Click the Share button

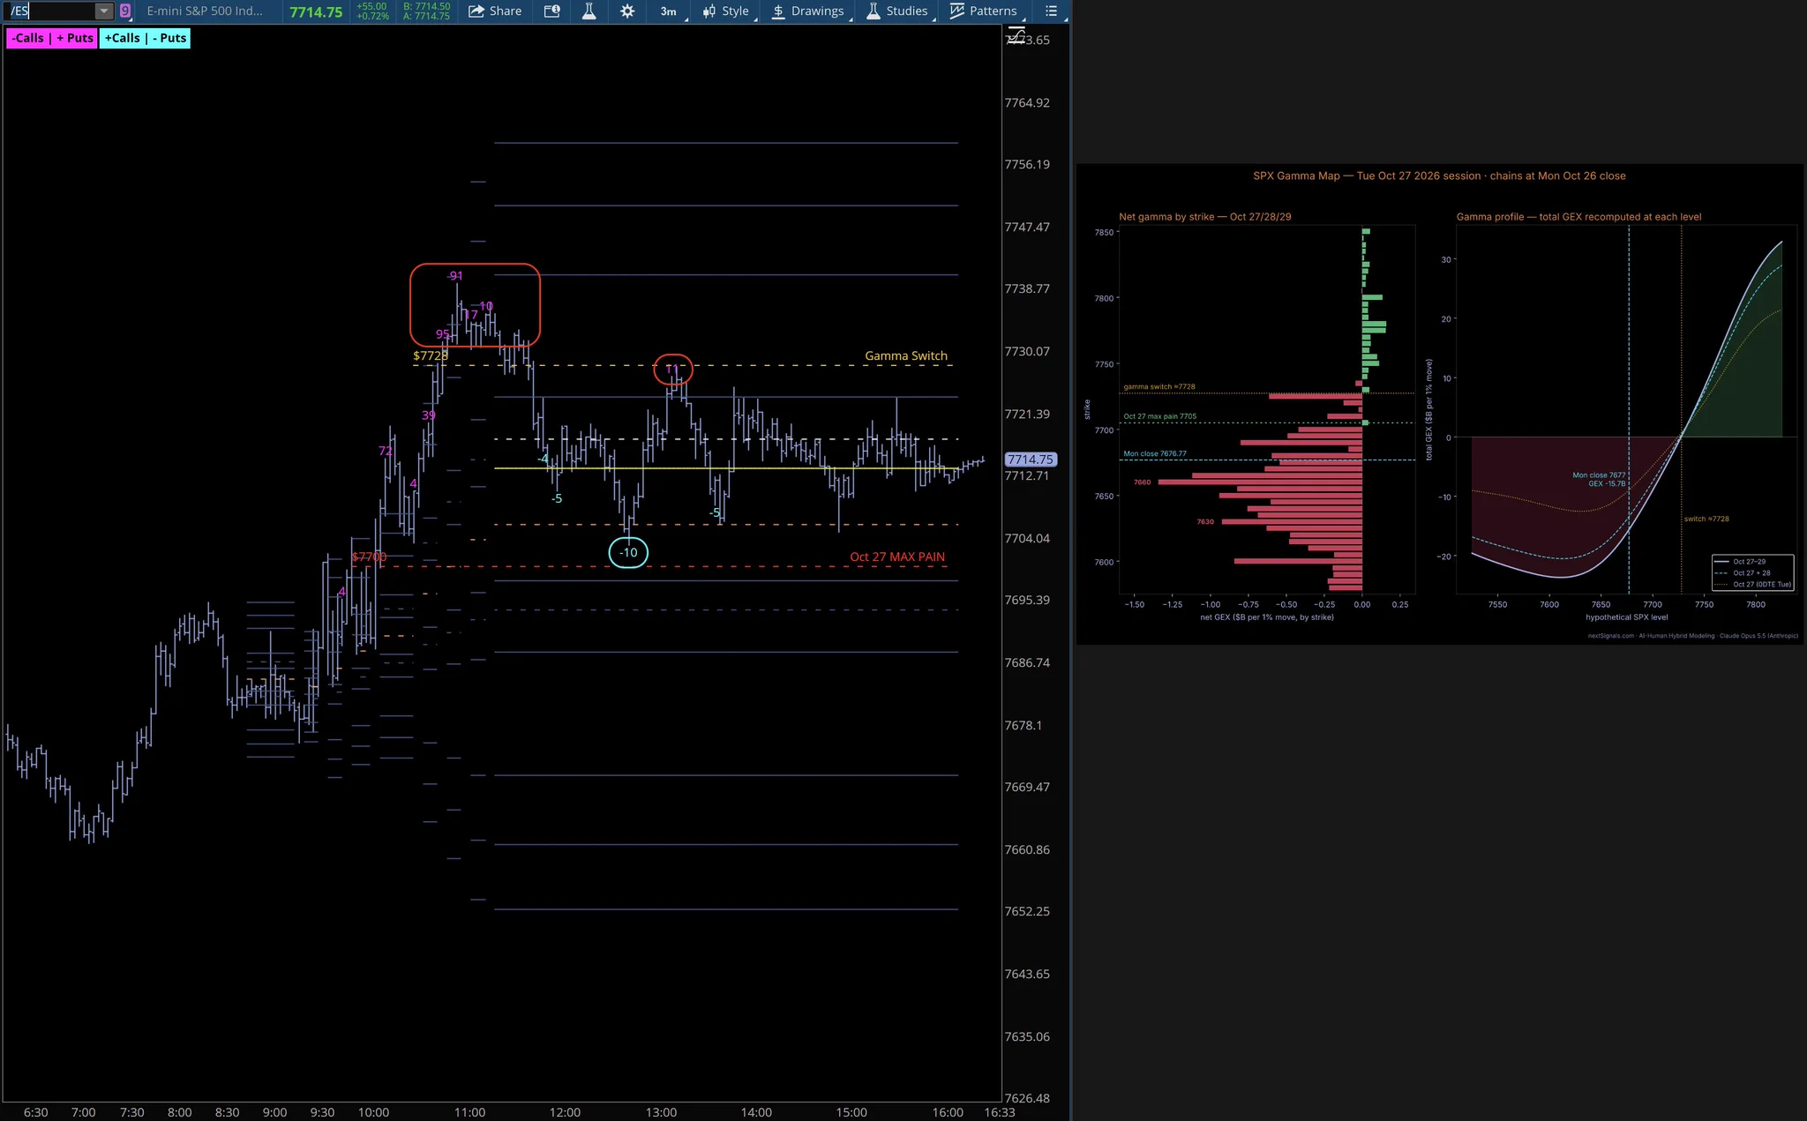[495, 11]
